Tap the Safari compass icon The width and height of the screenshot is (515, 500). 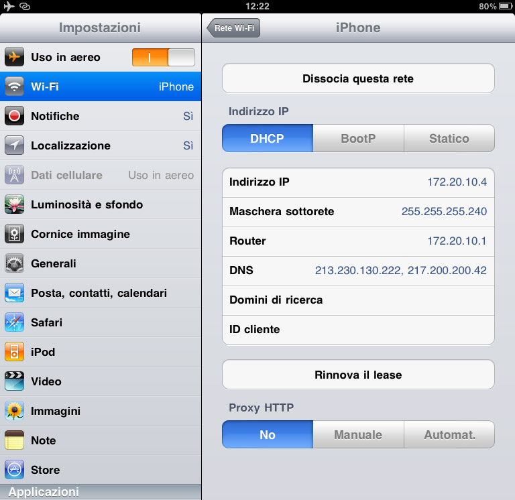point(14,322)
